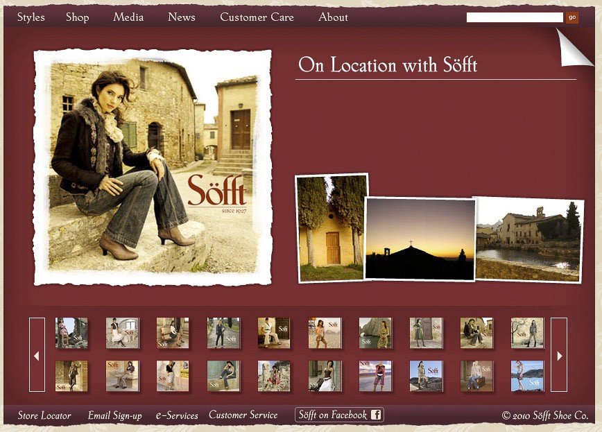Click the go search button

click(x=572, y=17)
